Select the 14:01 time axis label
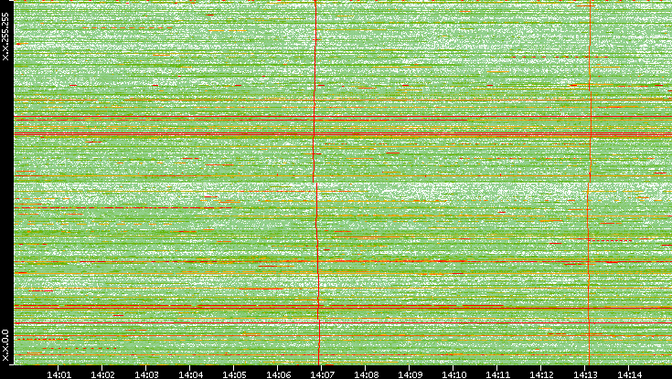 click(x=59, y=374)
